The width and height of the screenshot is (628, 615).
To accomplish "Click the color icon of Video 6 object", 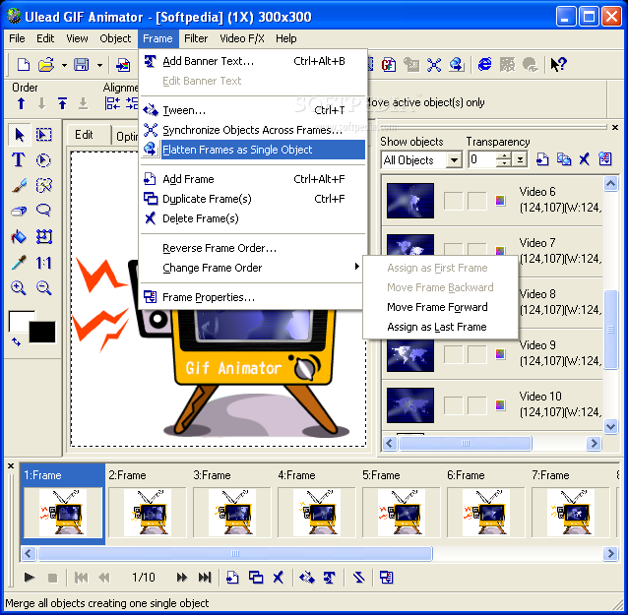I will tap(500, 200).
